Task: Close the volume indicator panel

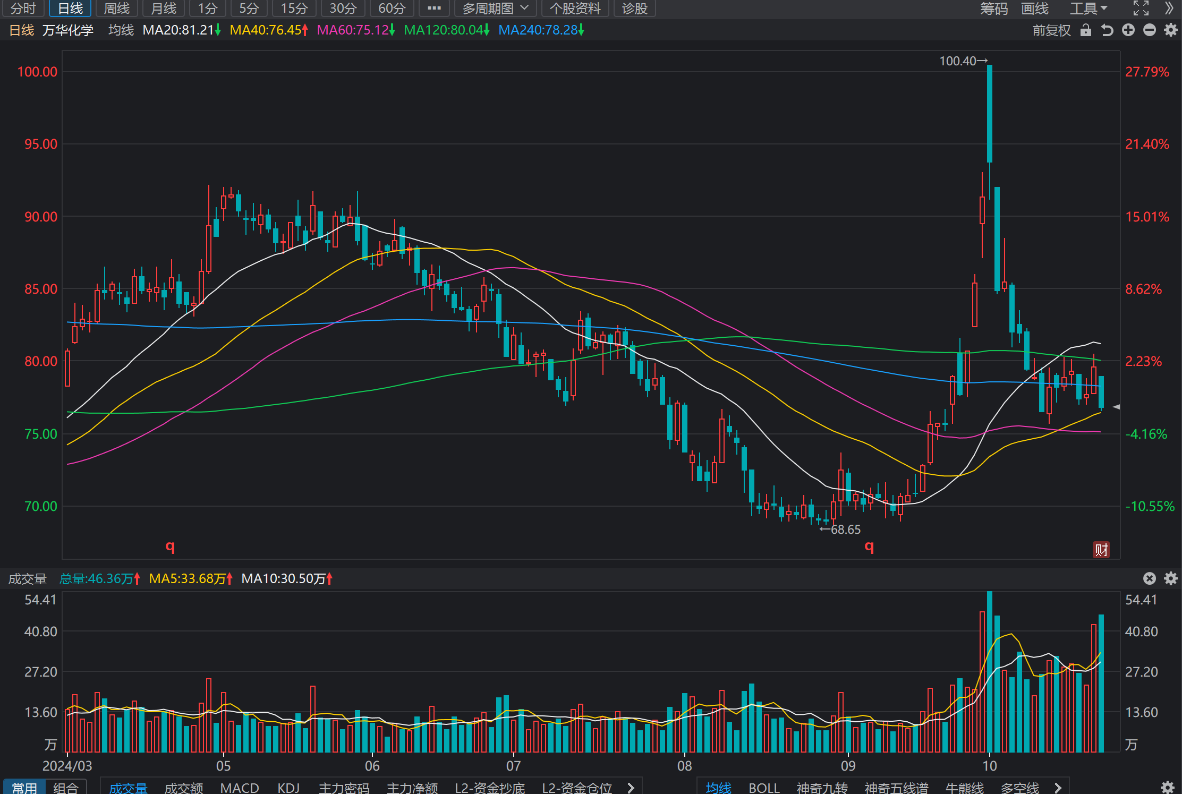Action: click(1150, 578)
